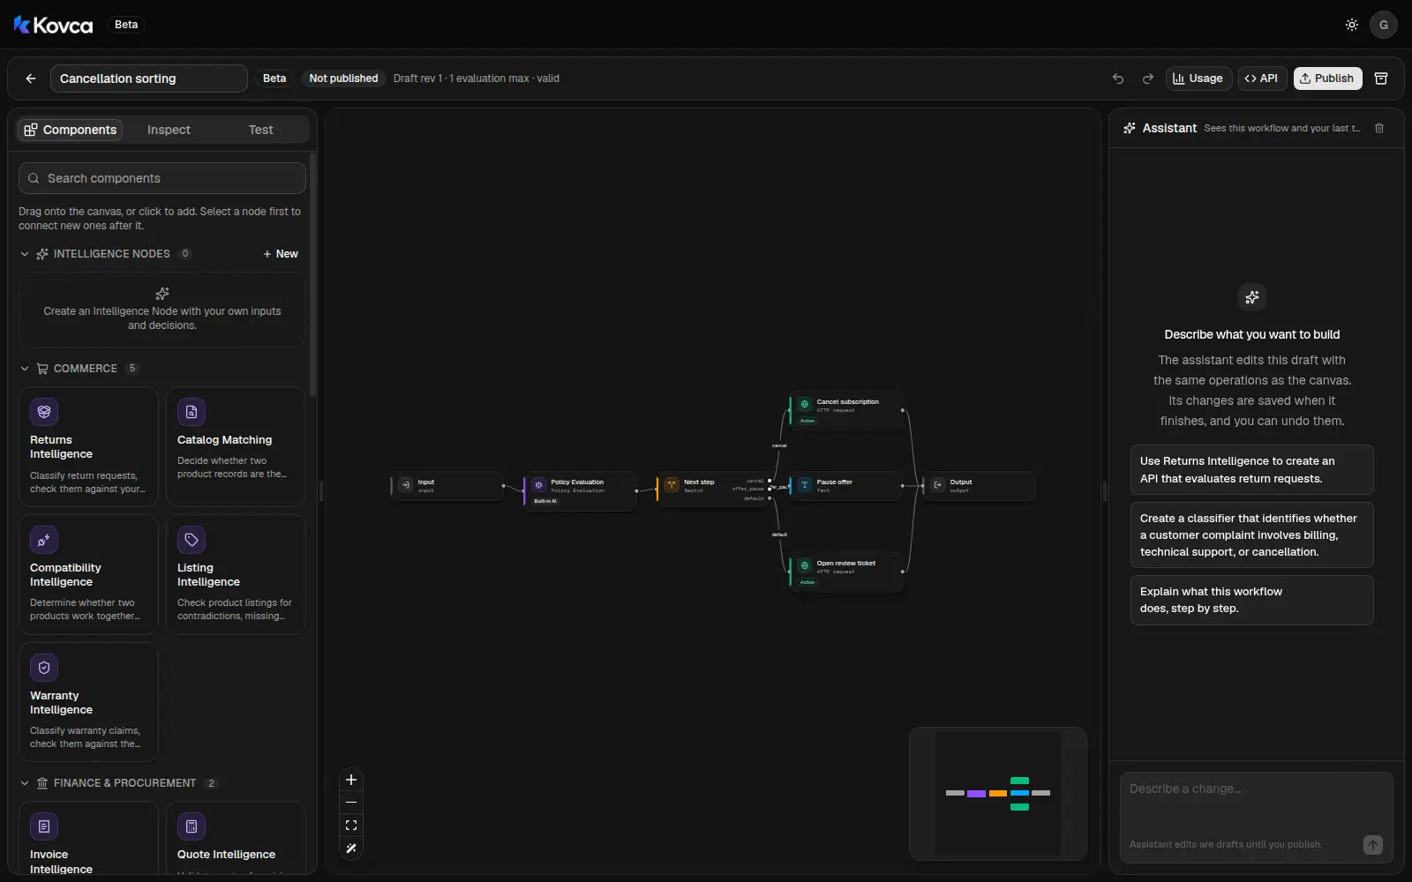Publish the workflow
The height and width of the screenshot is (882, 1412).
click(1328, 78)
